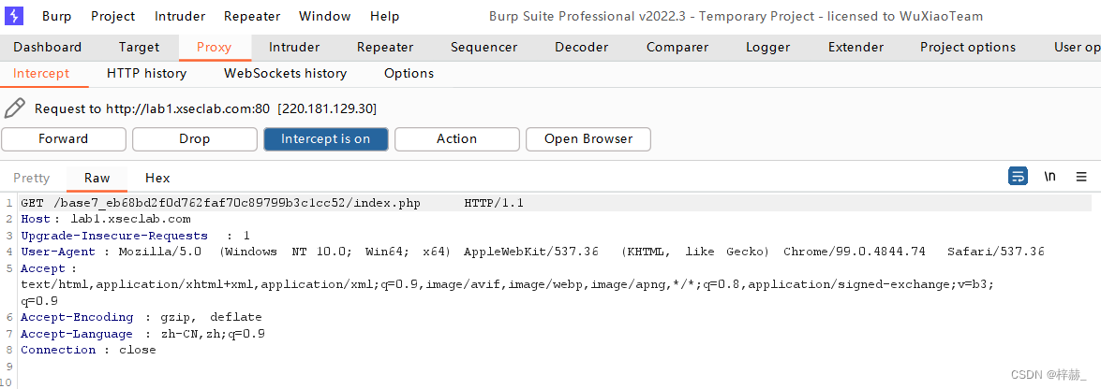Image resolution: width=1101 pixels, height=389 pixels.
Task: Click the window title bar text
Action: [x=736, y=15]
